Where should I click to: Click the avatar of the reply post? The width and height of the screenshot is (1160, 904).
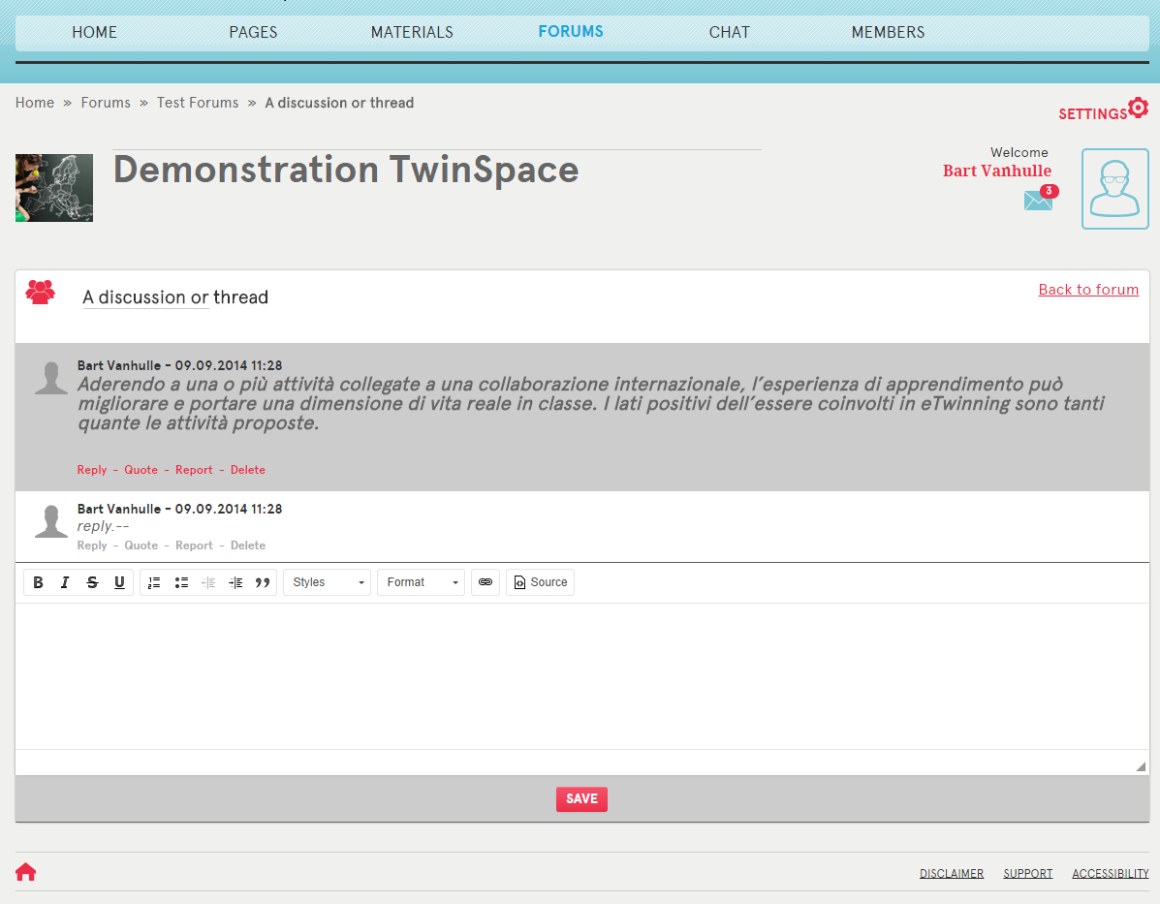(x=51, y=521)
